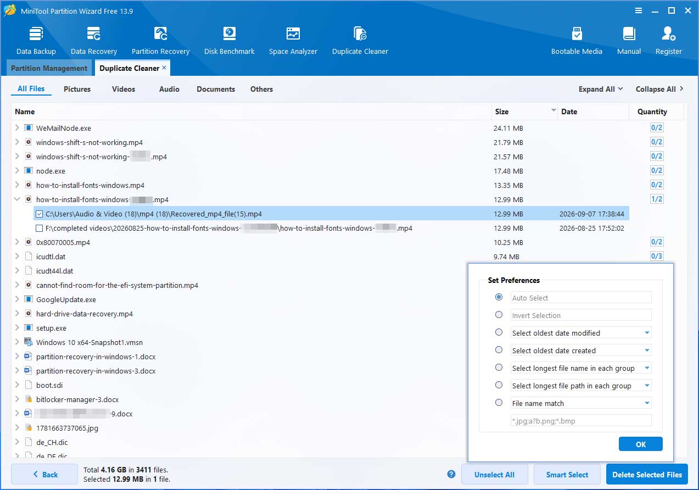Sort by the Name column header
Screen dimensions: 699x490
[251, 112]
